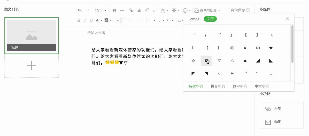This screenshot has width=309, height=136.
Task: Click the page margin icon
Action: coord(174,10)
